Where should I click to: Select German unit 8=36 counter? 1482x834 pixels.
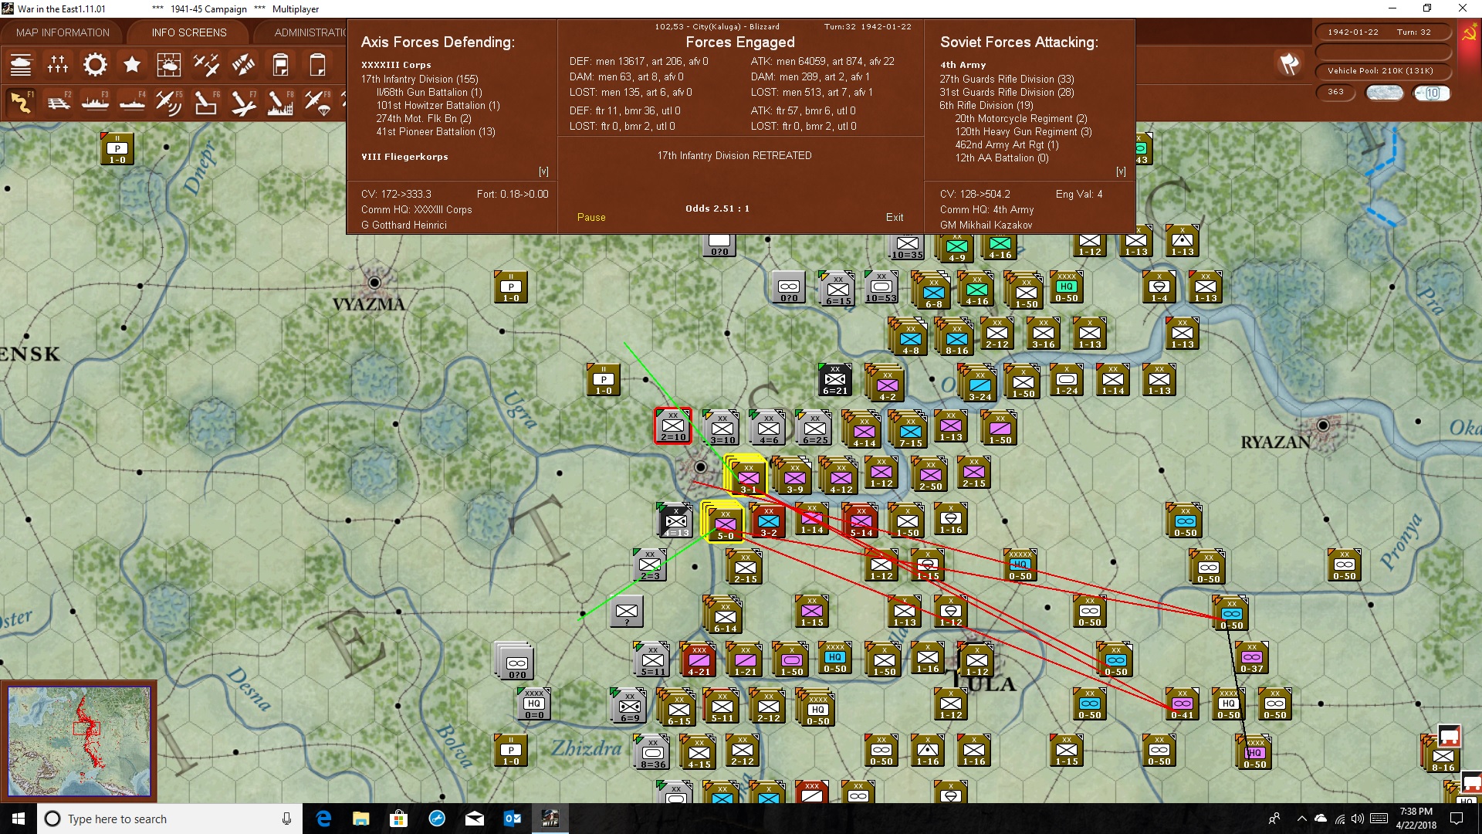652,752
